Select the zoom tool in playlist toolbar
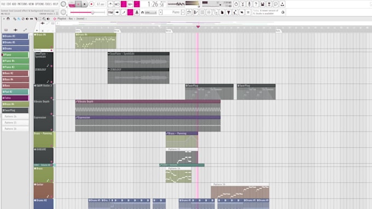Image resolution: width=372 pixels, height=209 pixels. click(44, 19)
